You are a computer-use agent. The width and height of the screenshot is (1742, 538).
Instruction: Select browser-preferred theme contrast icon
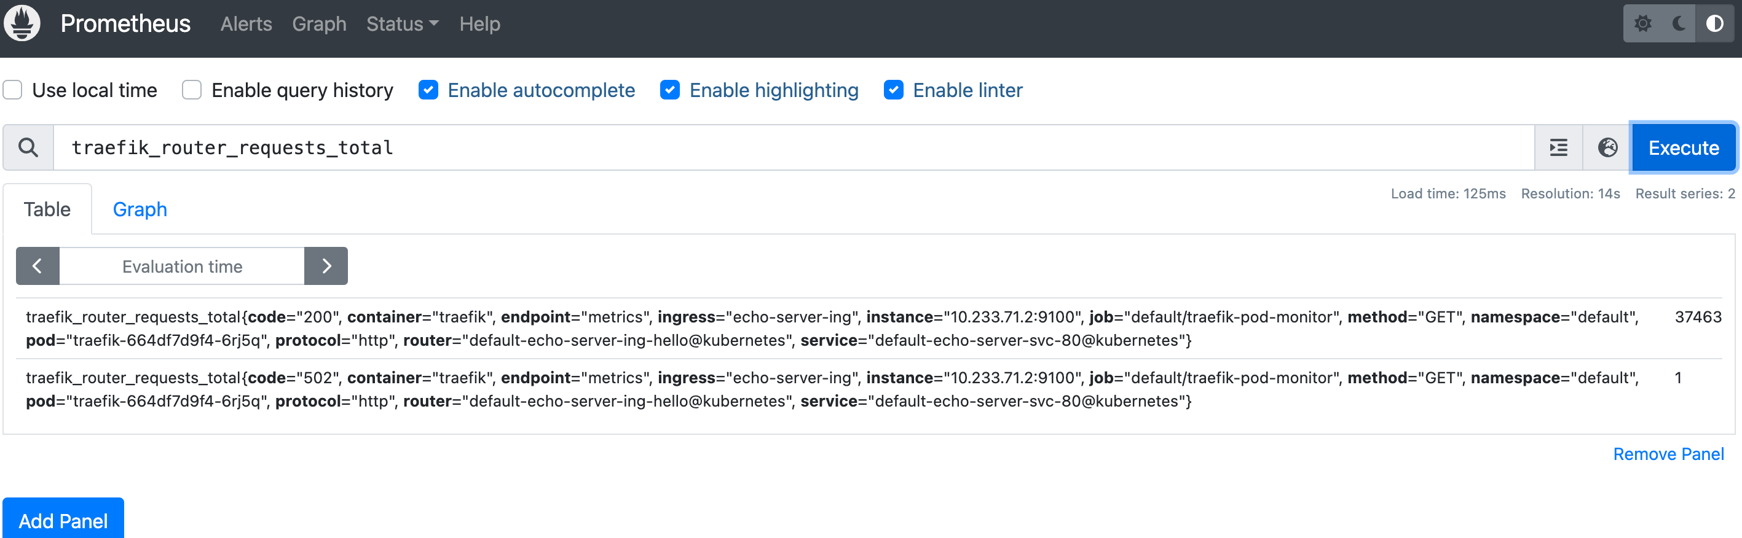coord(1714,24)
